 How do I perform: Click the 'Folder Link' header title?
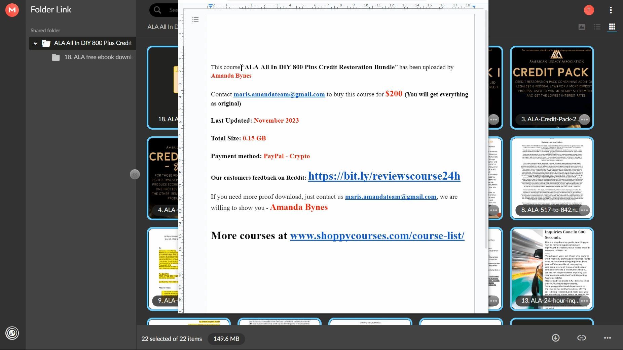(51, 9)
